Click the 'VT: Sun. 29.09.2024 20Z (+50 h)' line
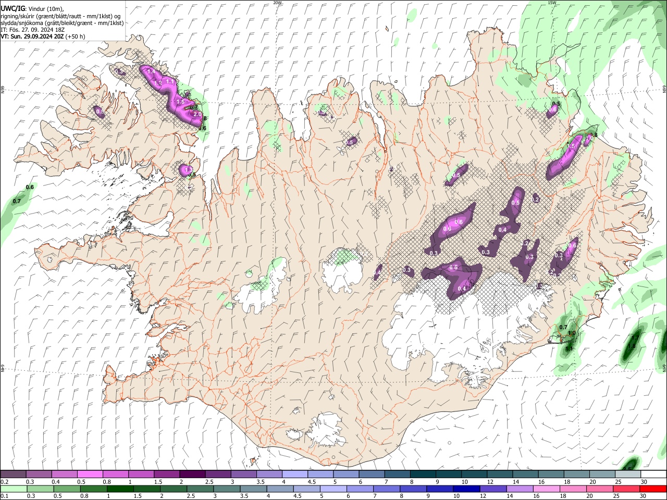 pyautogui.click(x=43, y=36)
